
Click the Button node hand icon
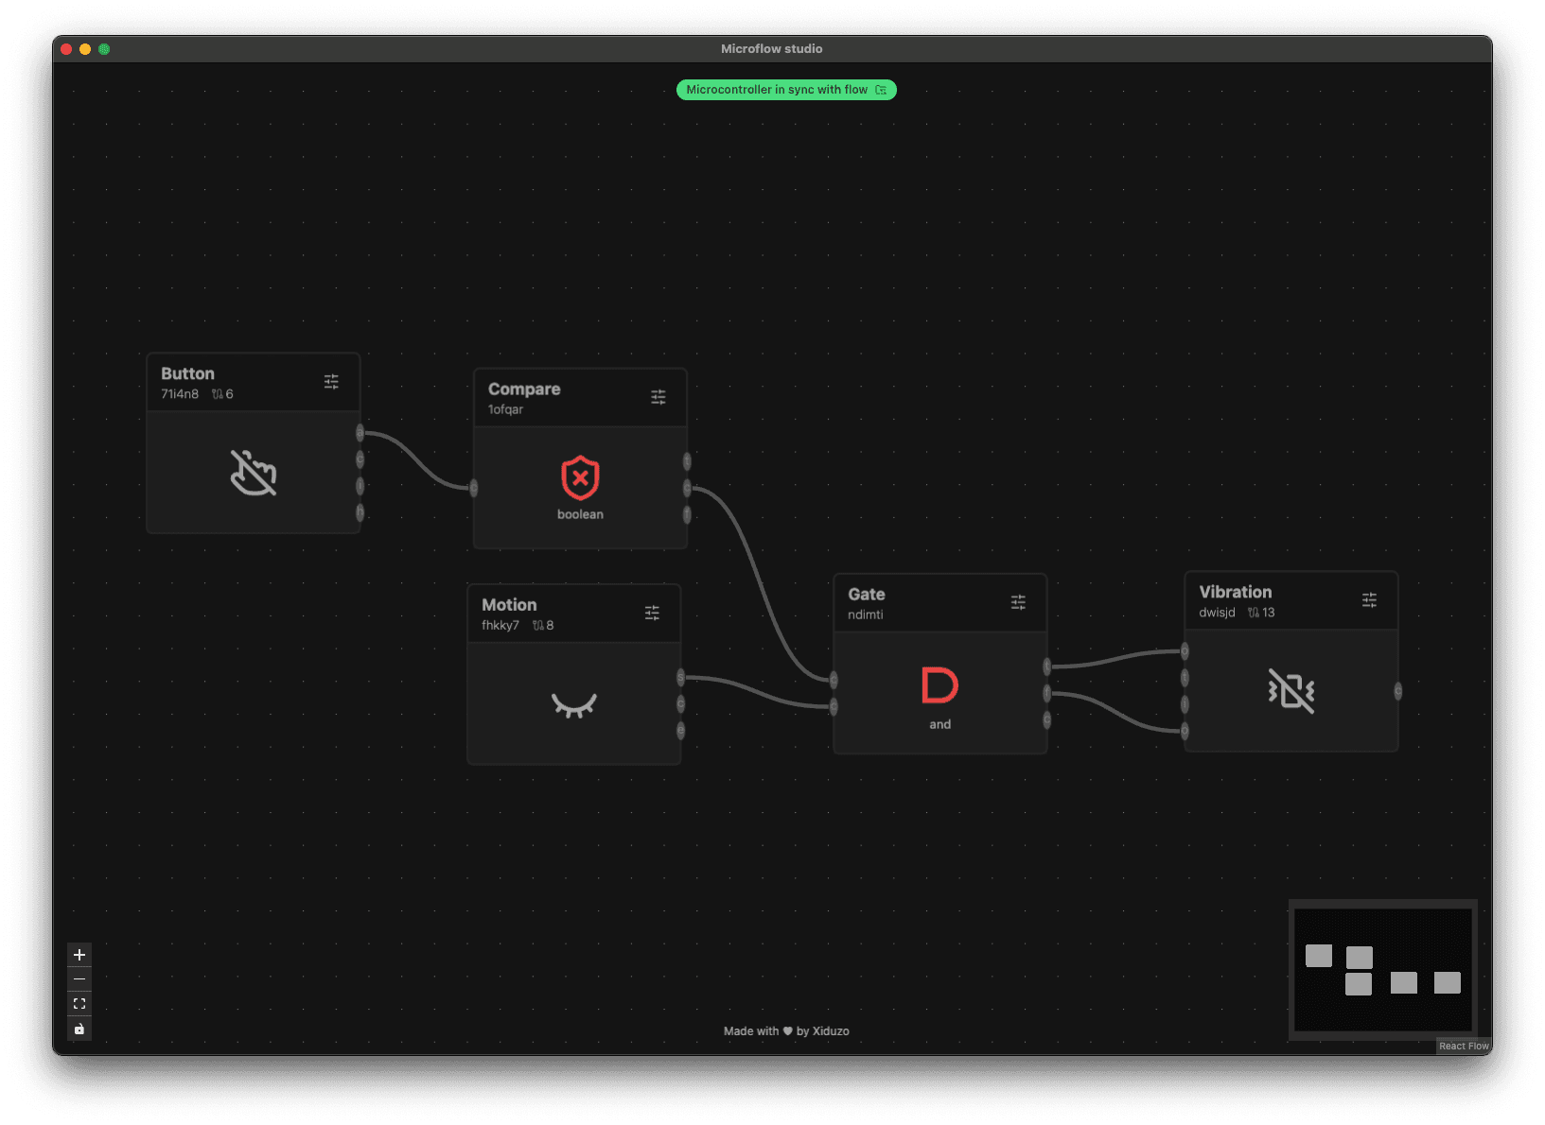[x=254, y=473]
